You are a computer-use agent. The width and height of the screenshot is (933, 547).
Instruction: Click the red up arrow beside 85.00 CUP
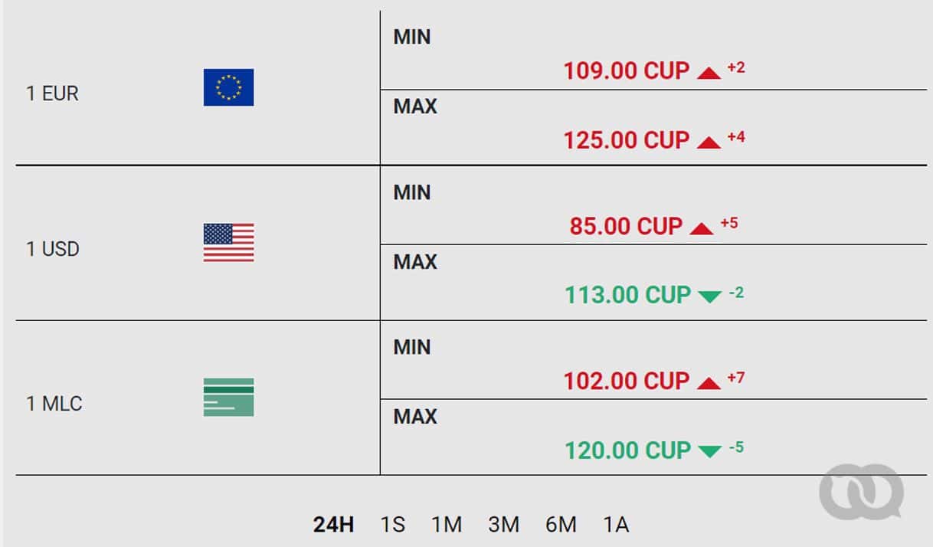tap(702, 228)
